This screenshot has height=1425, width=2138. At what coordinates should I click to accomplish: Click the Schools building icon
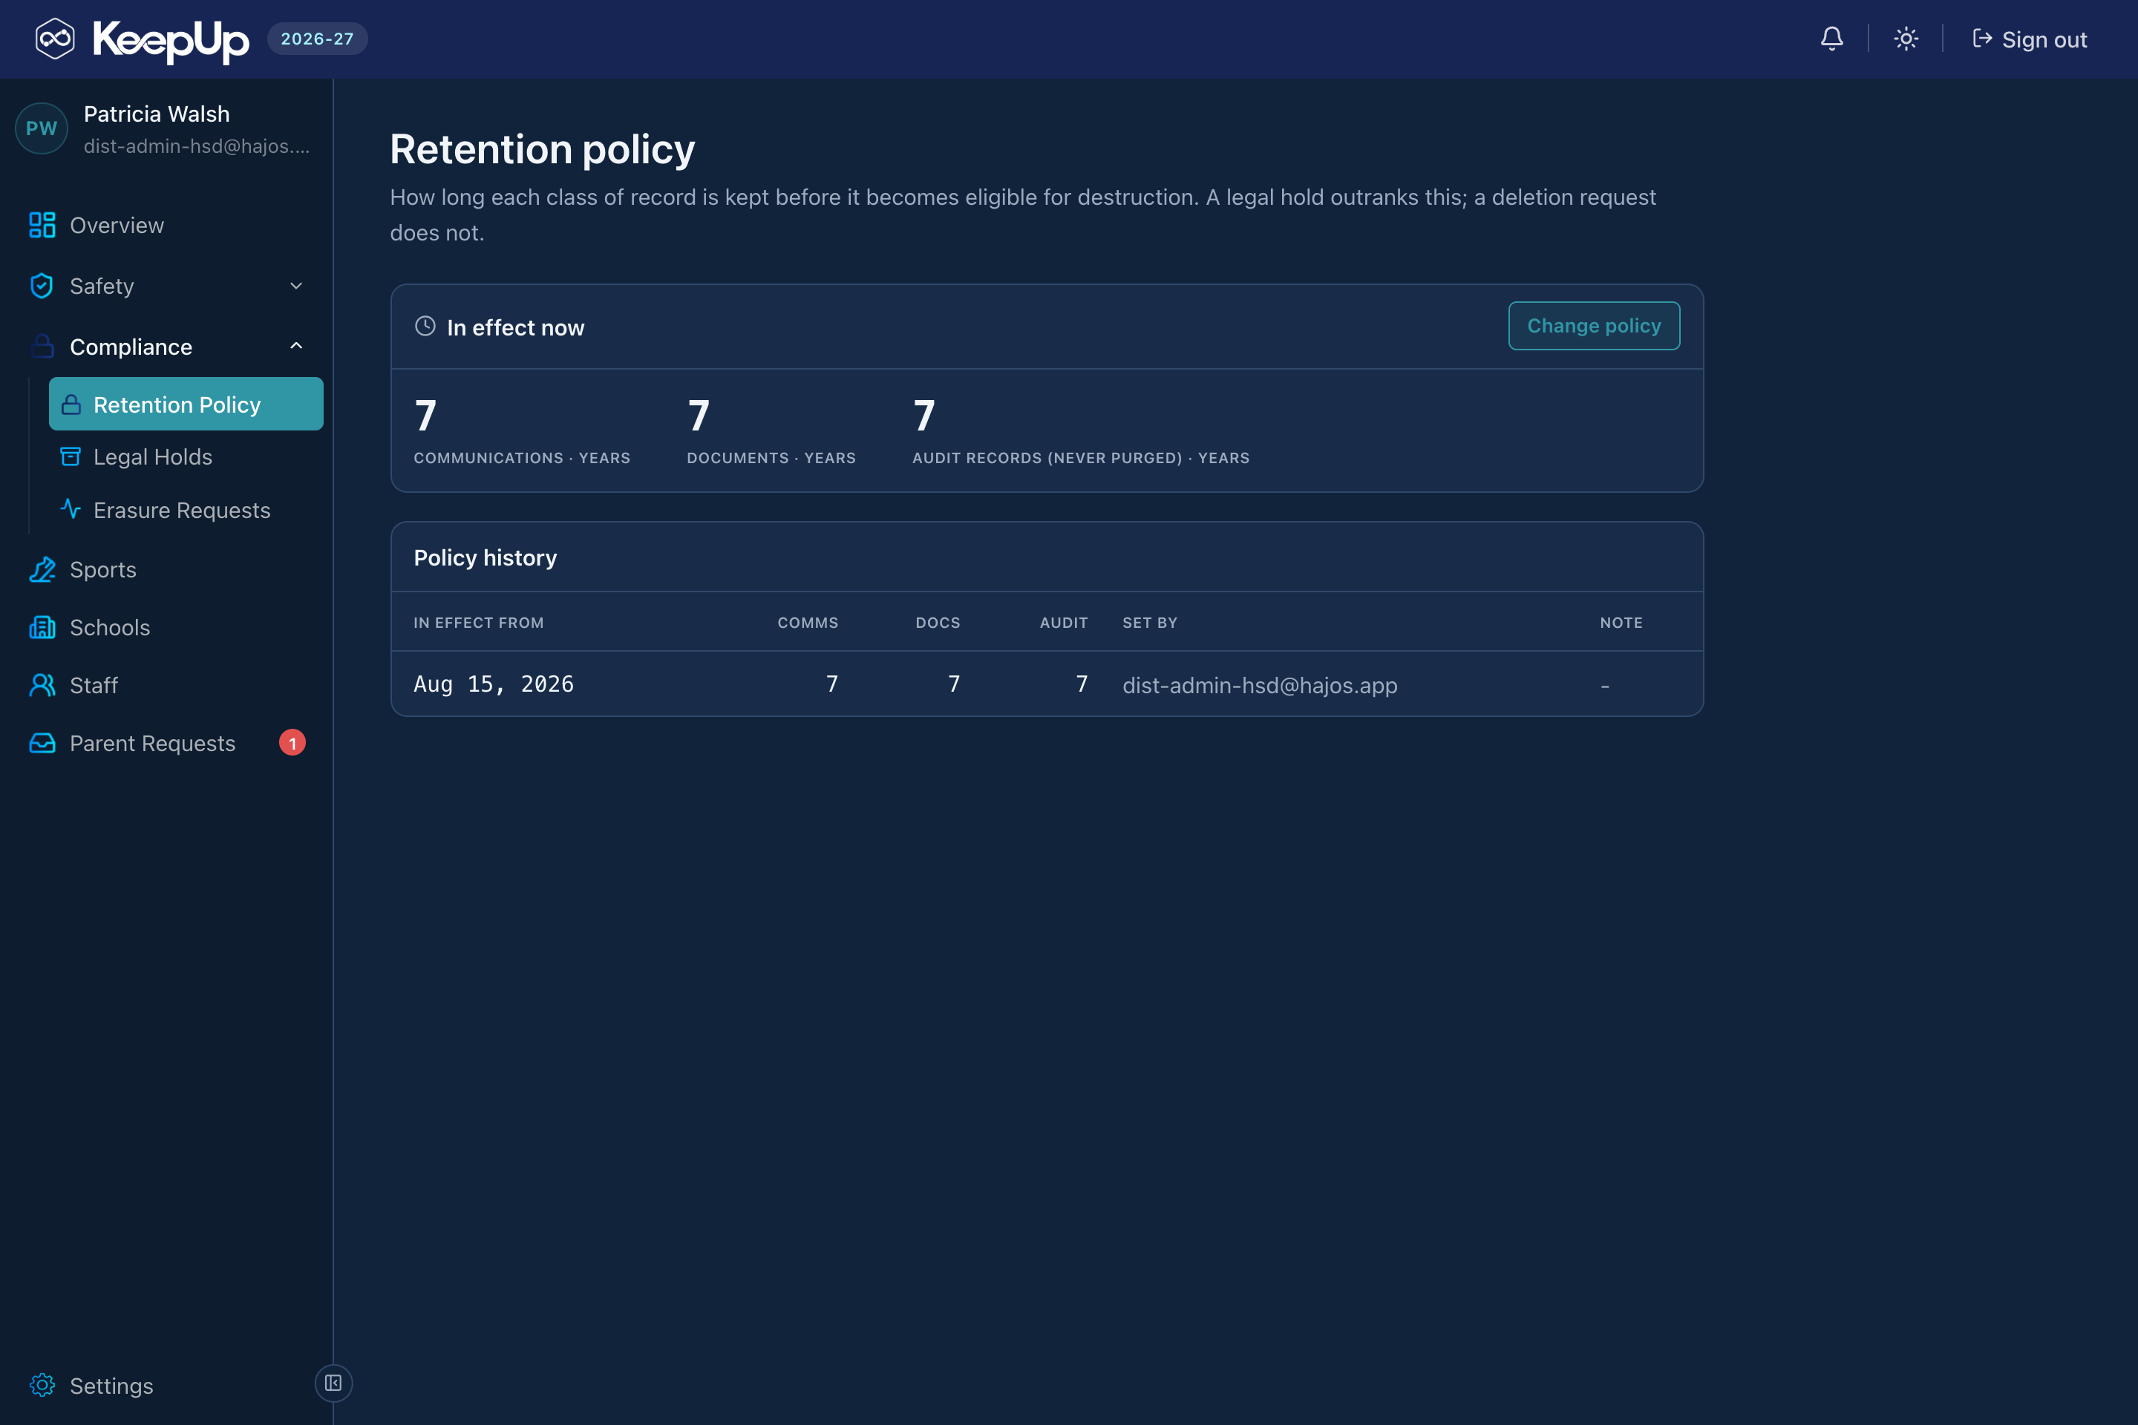coord(42,627)
